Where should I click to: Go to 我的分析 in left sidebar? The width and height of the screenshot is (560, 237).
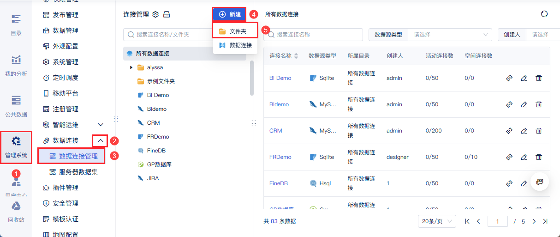point(16,66)
